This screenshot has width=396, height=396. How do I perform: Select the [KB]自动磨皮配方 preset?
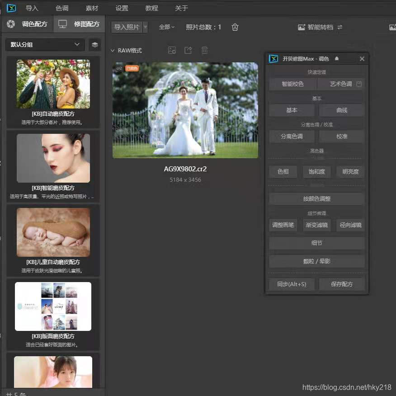pos(53,92)
